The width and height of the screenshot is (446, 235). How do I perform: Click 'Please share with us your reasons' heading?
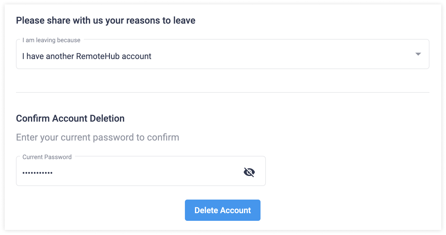click(x=105, y=20)
